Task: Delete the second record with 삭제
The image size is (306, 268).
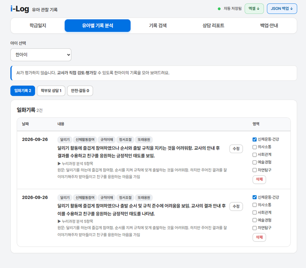Action: 259,237
